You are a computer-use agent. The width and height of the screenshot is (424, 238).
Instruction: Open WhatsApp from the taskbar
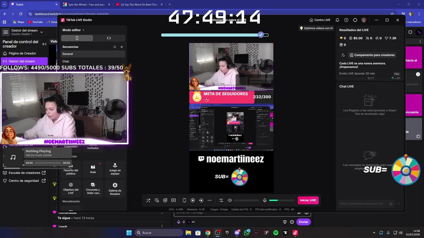pos(246,233)
